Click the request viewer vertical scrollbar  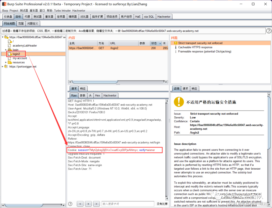(x=167, y=150)
